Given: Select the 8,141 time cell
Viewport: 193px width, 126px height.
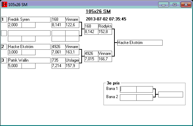Looking at the screenshot, I should 58,25.
